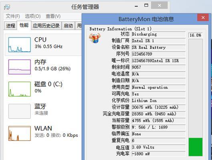Open the 查看(V) menu
The height and width of the screenshot is (160, 212).
click(53, 16)
